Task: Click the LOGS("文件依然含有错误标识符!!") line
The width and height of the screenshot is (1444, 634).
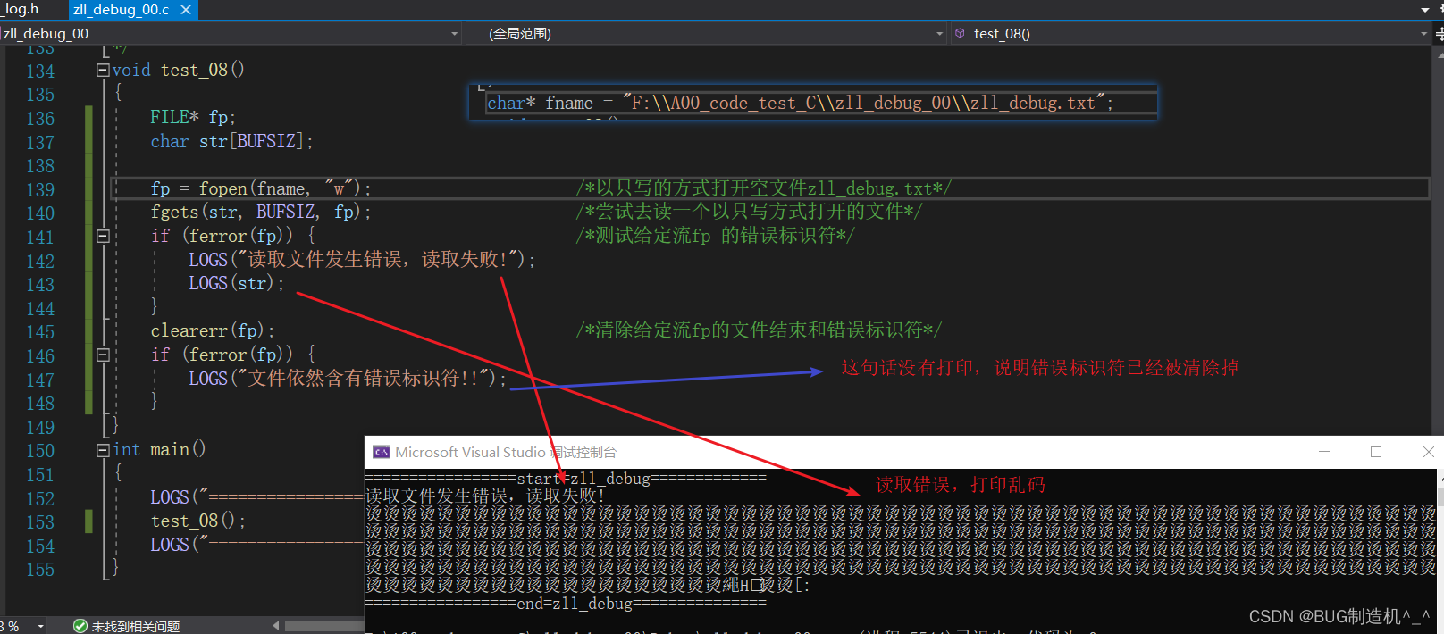Action: 348,379
